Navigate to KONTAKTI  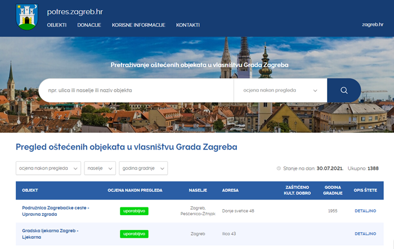pyautogui.click(x=188, y=25)
